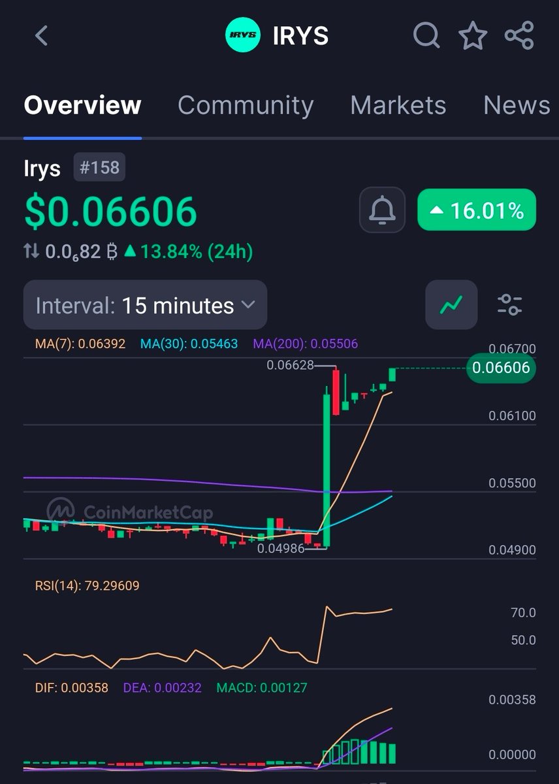Tap the 16.01% change button
Viewport: 559px width, 784px height.
point(477,210)
